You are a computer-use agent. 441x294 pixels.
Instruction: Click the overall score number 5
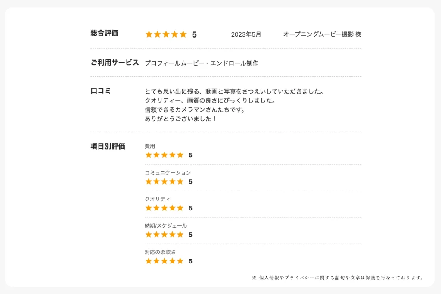tap(194, 34)
